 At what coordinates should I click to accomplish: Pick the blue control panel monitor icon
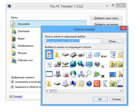click(89, 64)
